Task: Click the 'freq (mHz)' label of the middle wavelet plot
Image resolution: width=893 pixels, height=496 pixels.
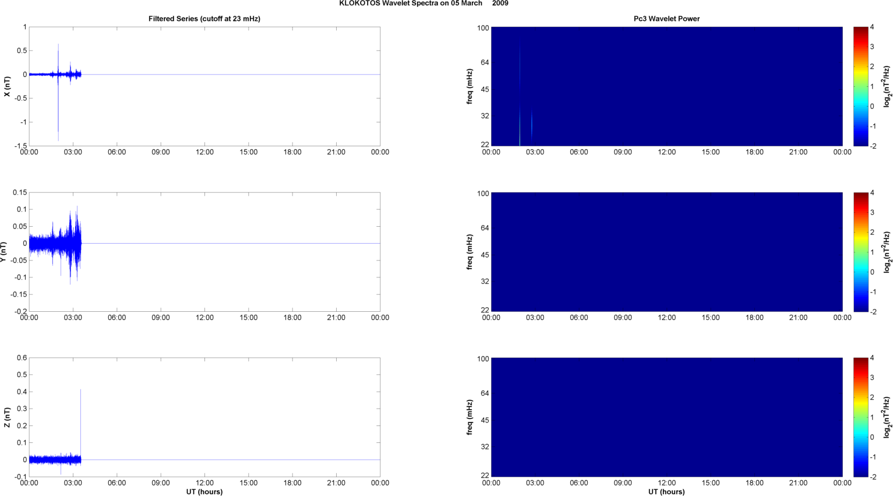Action: click(x=470, y=252)
